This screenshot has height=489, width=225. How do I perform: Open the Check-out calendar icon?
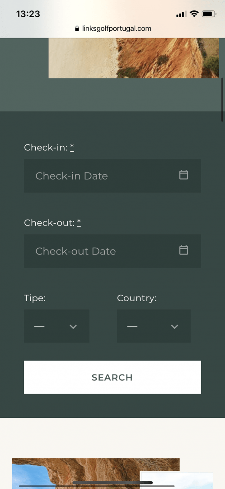pos(183,250)
